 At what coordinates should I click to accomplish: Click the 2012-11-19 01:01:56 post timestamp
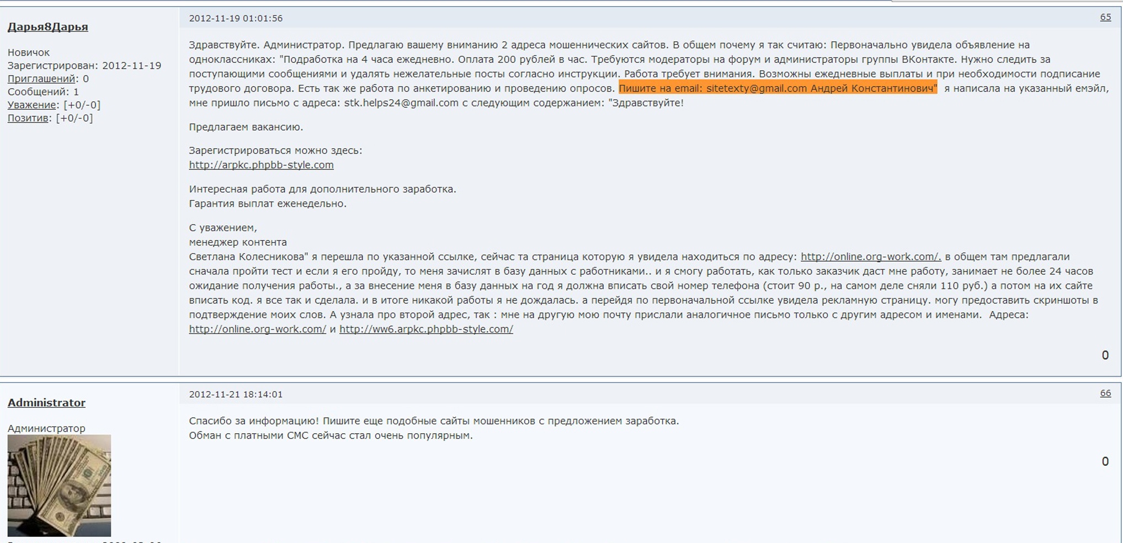236,18
